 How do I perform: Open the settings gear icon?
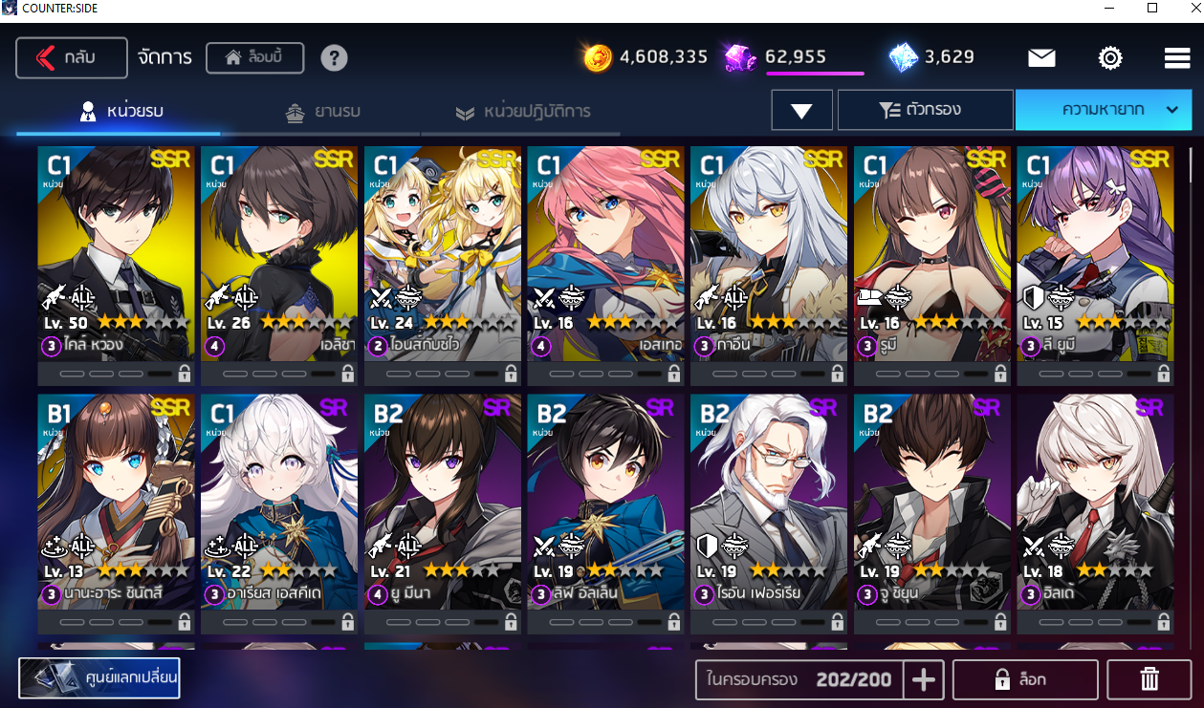click(x=1110, y=58)
